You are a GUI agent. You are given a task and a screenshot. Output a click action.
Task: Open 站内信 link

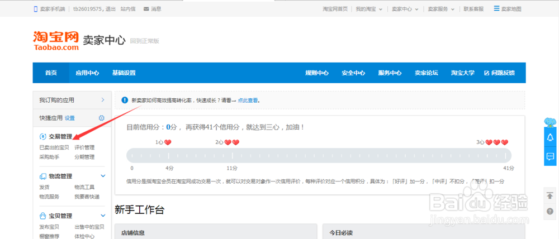pos(128,9)
